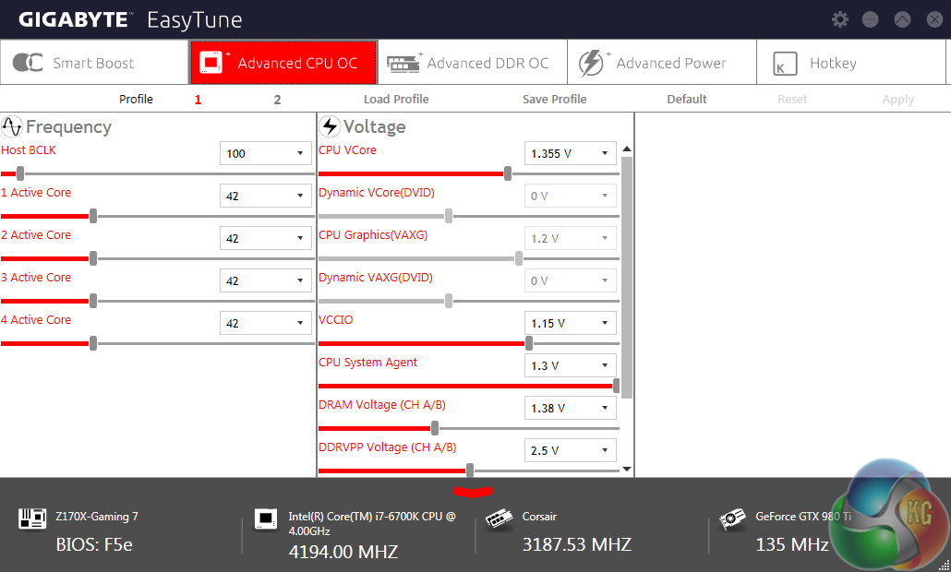Click the CPU System Agent slider handle
Screen dimensions: 951x572
click(616, 386)
